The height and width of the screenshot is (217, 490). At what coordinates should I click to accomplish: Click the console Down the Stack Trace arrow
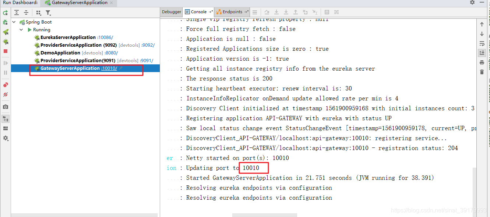[x=482, y=34]
